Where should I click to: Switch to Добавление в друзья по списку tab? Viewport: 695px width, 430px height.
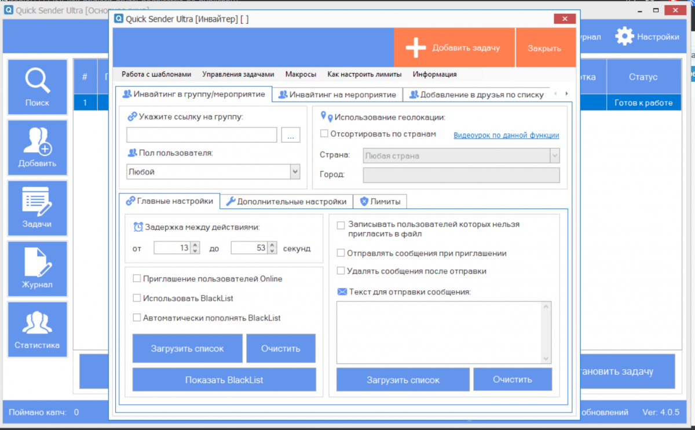476,94
